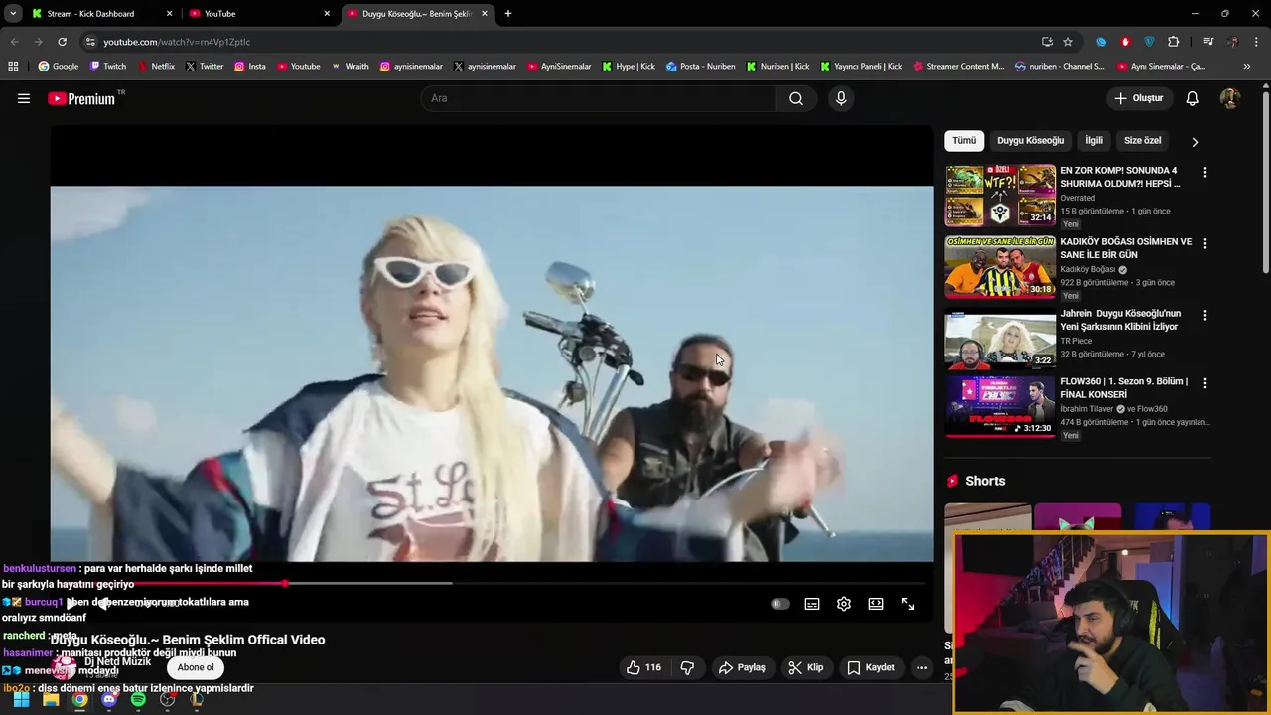The height and width of the screenshot is (715, 1271).
Task: Open the Twitch bookmark
Action: [108, 67]
